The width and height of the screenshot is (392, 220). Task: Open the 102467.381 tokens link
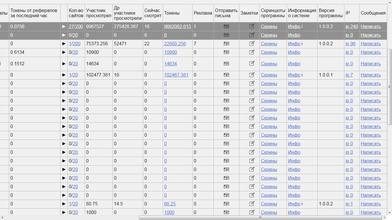[x=176, y=75]
